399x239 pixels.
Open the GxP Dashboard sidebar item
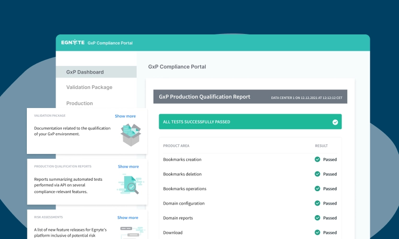pyautogui.click(x=85, y=72)
